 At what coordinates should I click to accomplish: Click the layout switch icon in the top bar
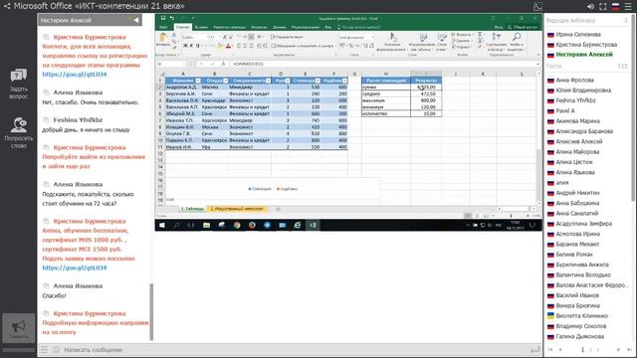[537, 7]
